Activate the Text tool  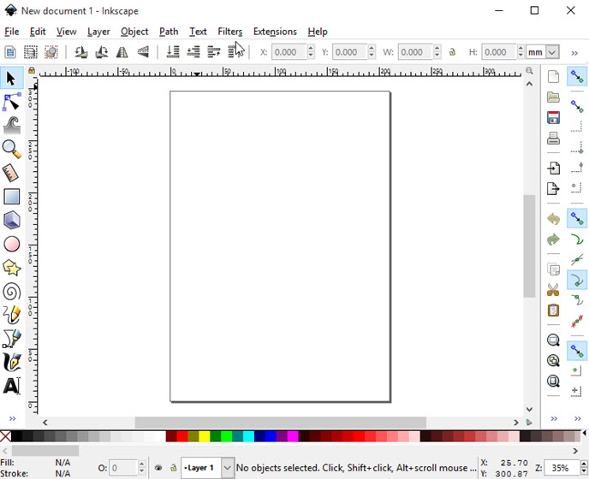[12, 386]
